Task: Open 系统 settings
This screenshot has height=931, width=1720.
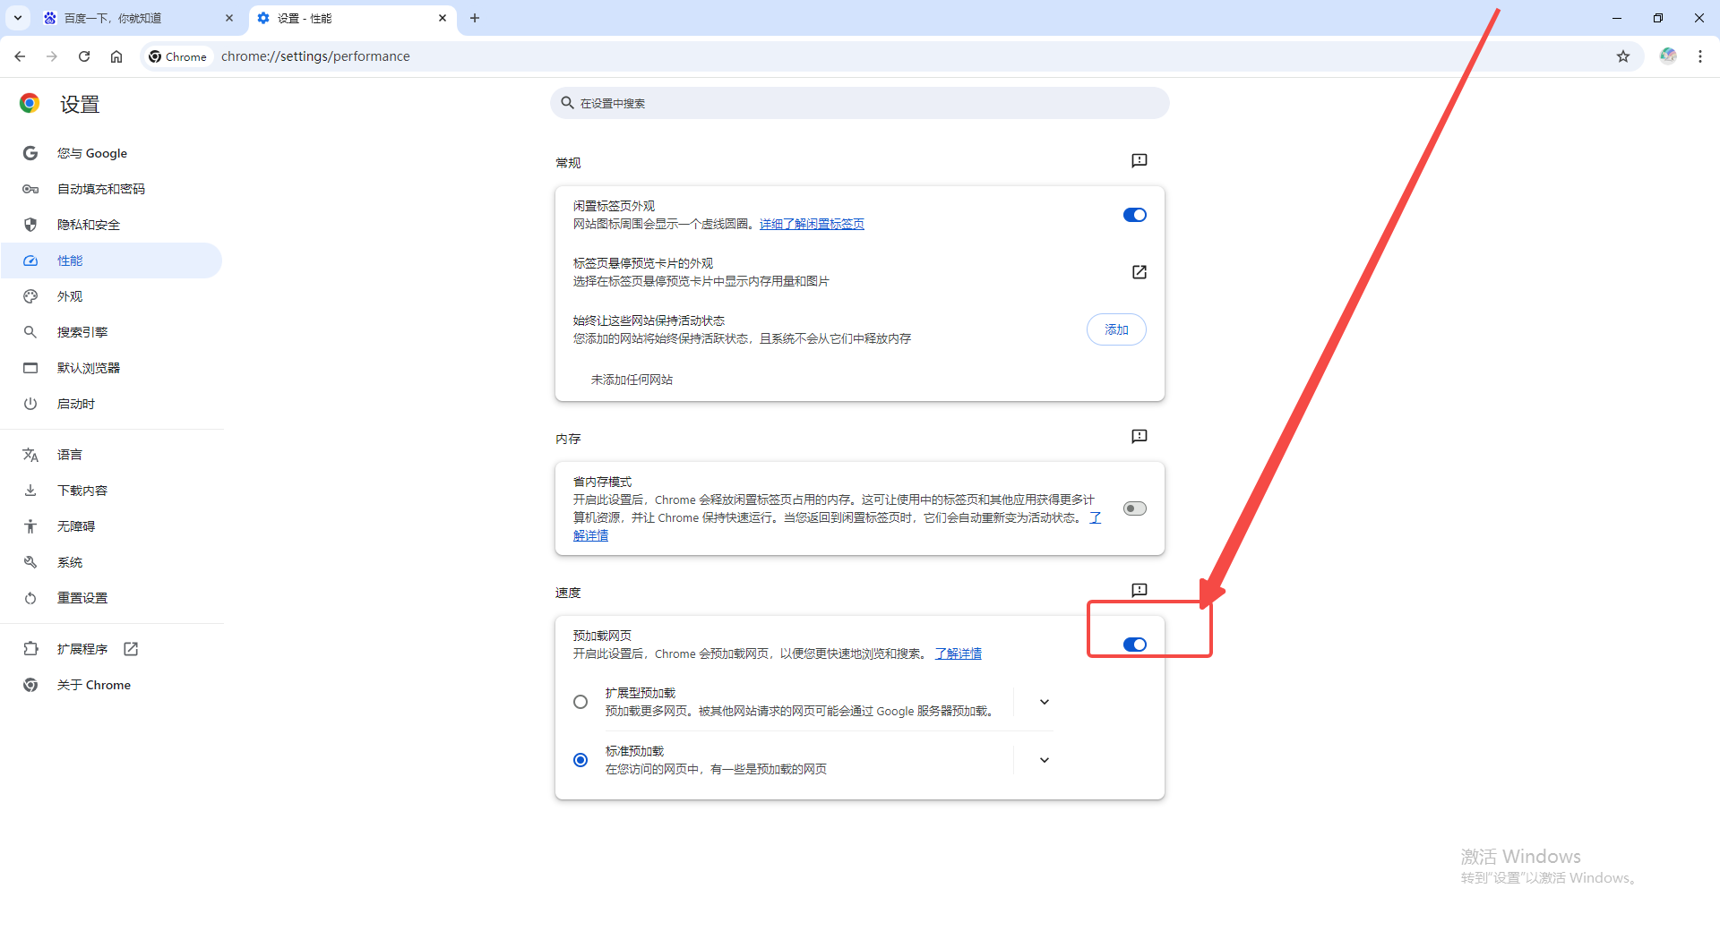Action: [112, 562]
